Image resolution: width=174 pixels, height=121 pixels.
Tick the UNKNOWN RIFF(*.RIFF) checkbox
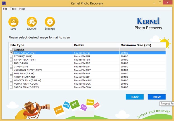(x=11, y=70)
